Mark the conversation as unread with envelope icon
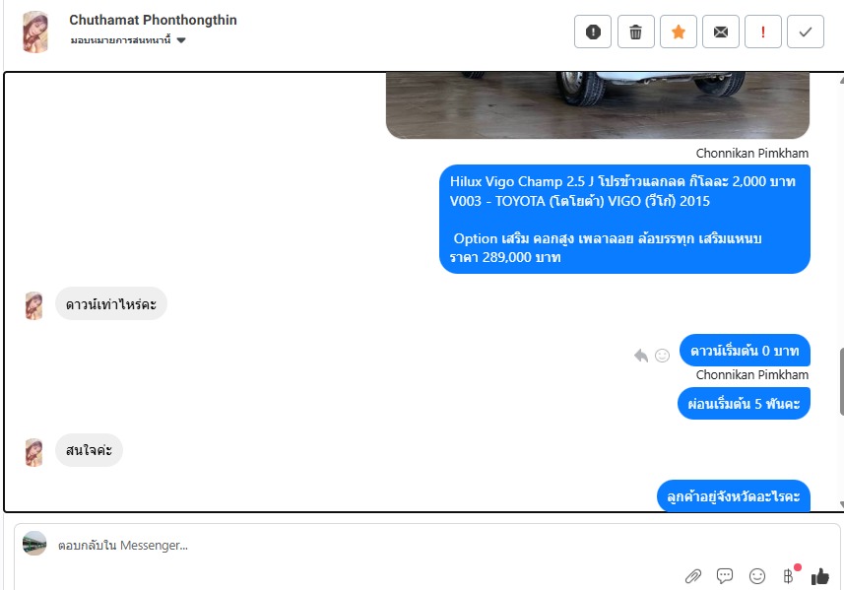This screenshot has height=590, width=844. 721,32
